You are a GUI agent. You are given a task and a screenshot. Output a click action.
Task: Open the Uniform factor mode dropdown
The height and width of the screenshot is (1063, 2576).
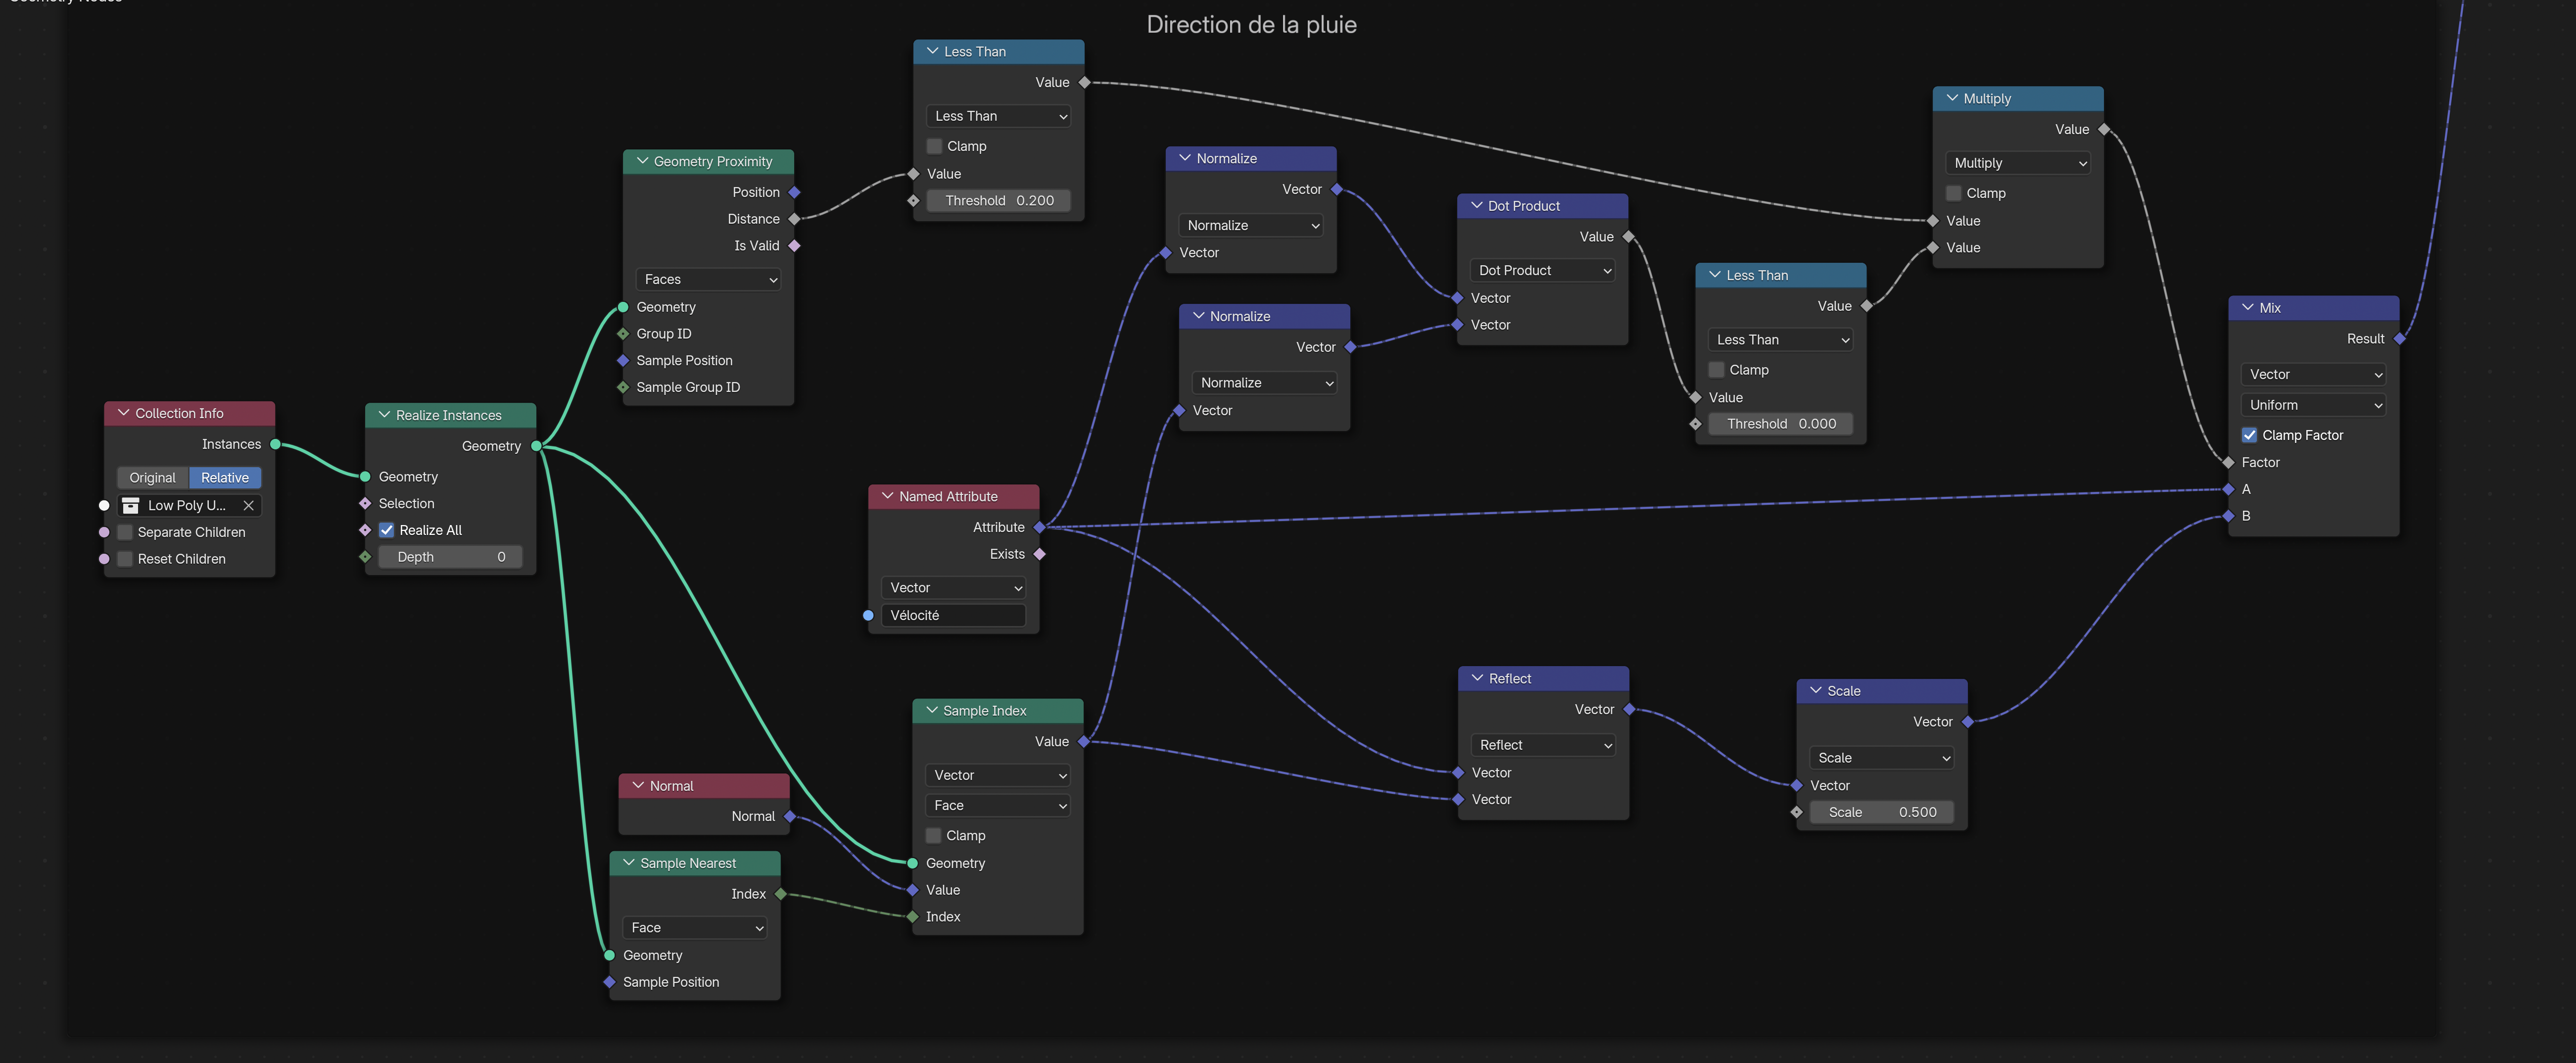click(2313, 405)
